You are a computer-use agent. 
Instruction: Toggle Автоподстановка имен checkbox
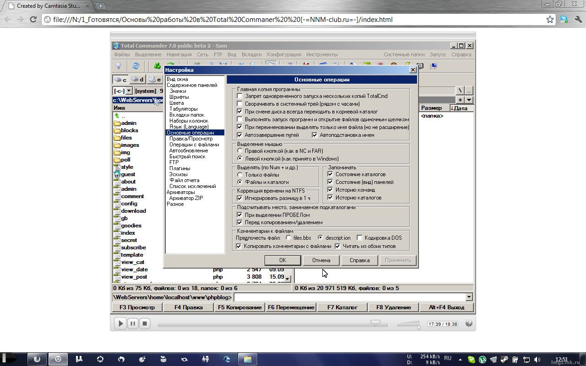tap(315, 135)
